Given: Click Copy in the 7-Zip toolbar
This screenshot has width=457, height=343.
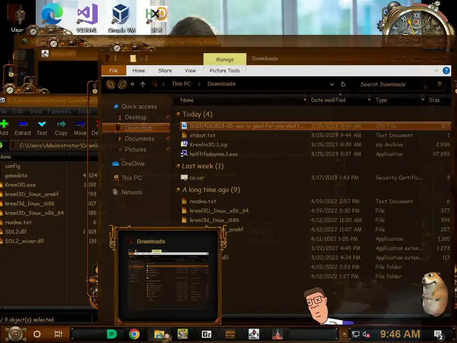Looking at the screenshot, I should coord(61,128).
